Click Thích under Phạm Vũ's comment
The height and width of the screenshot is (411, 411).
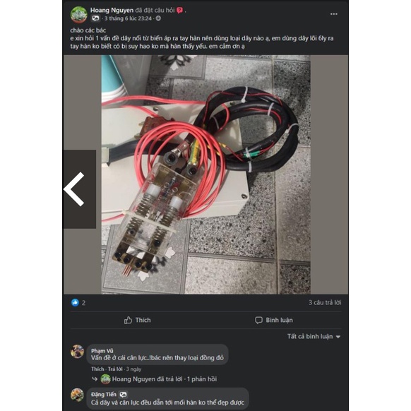[x=97, y=369]
